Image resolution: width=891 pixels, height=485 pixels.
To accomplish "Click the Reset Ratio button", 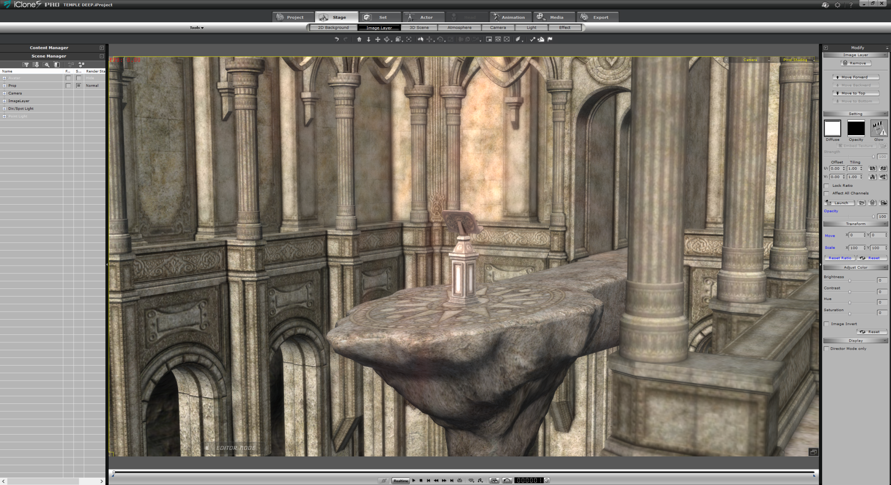I will tap(840, 258).
